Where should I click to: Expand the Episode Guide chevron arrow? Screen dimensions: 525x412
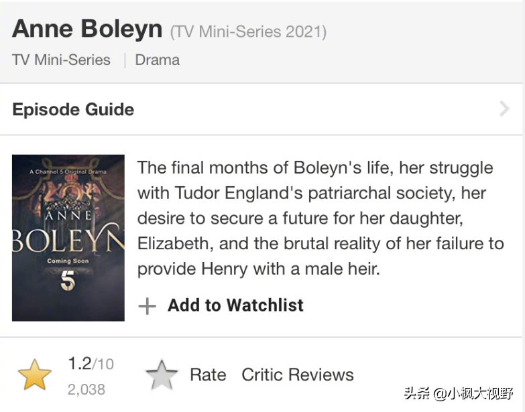click(x=504, y=109)
